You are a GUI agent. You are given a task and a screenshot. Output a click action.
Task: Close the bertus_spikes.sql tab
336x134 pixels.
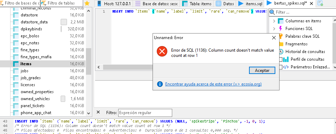(311, 3)
